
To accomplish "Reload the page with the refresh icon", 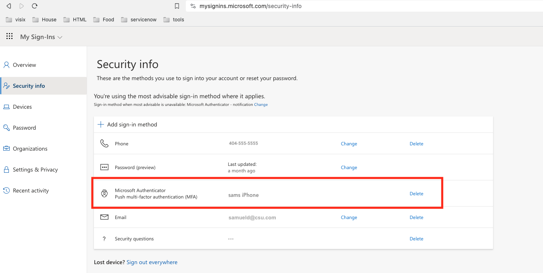I will pos(35,6).
